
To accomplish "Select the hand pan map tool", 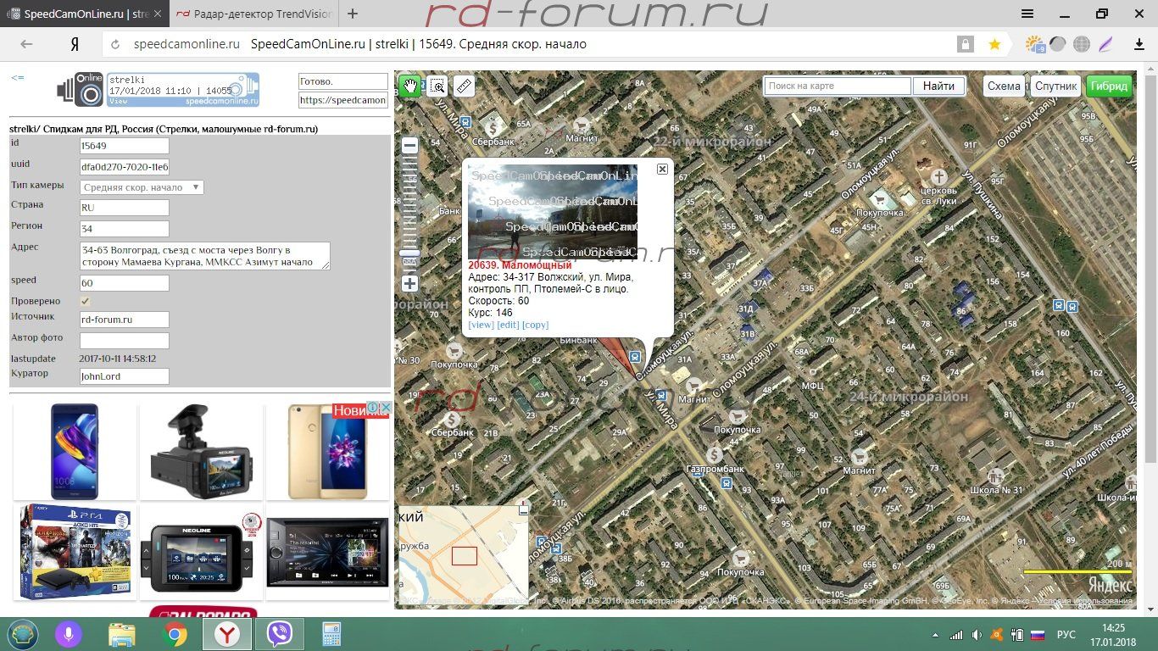I will [409, 86].
